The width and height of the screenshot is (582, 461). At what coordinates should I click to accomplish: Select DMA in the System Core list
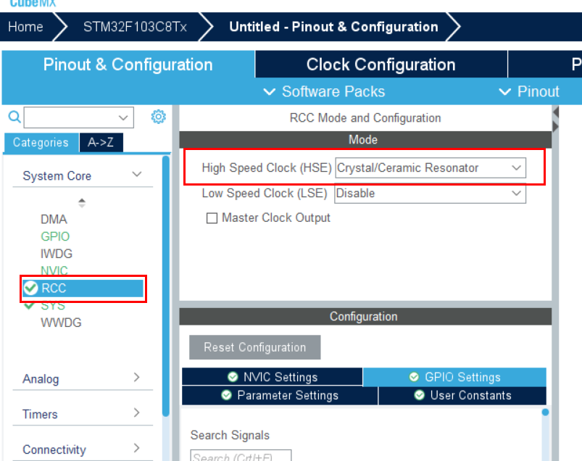coord(54,220)
